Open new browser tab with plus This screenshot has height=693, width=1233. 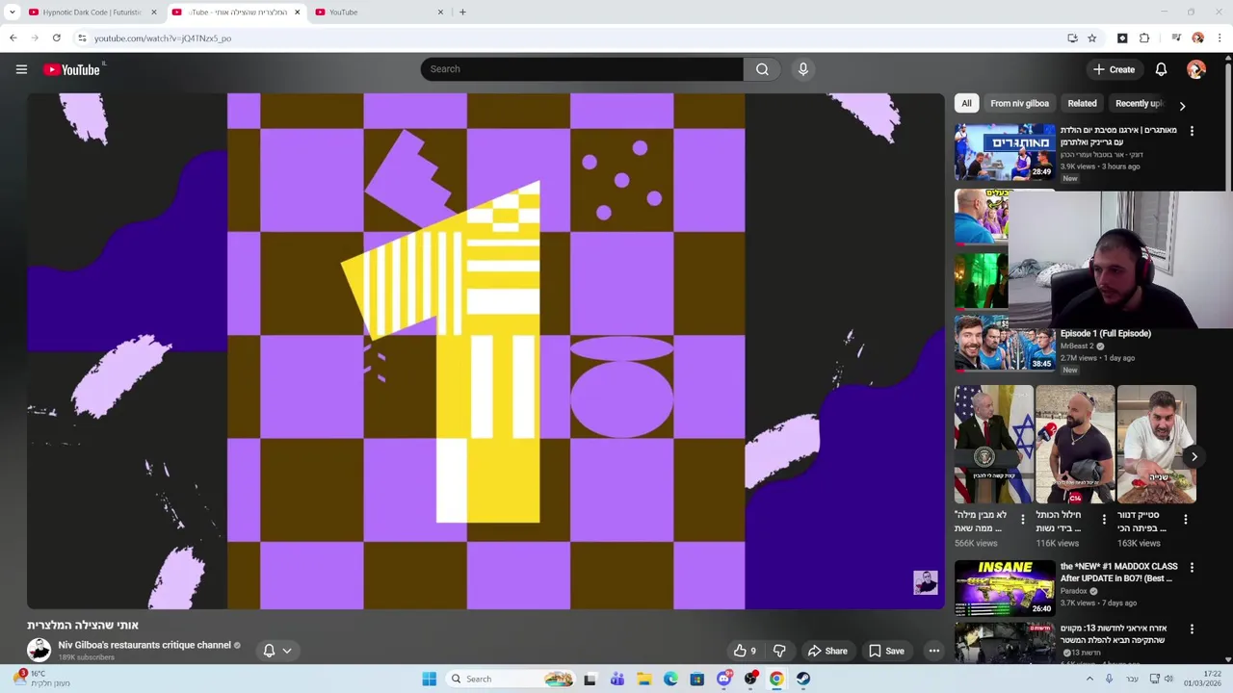[462, 13]
